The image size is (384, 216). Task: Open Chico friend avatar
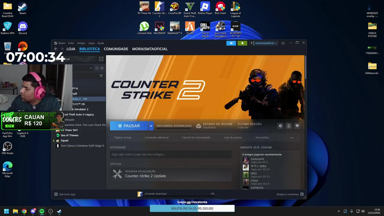coord(246,182)
